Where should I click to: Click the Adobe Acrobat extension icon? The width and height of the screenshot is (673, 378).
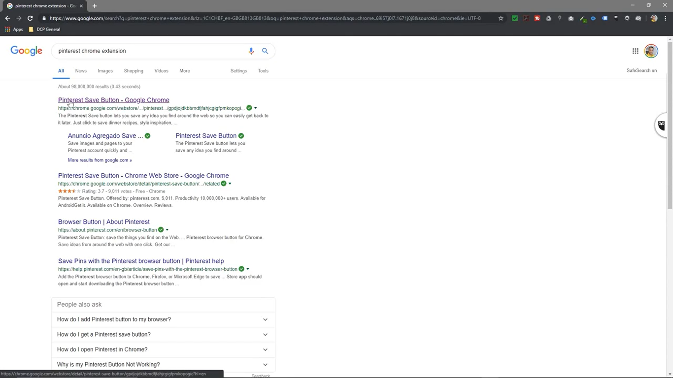[526, 18]
